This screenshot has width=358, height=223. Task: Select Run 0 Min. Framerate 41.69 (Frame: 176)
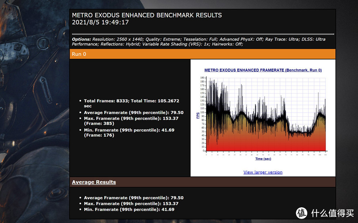tap(129, 132)
